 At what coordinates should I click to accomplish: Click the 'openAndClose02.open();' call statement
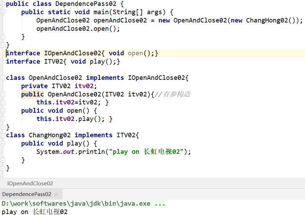(78, 29)
